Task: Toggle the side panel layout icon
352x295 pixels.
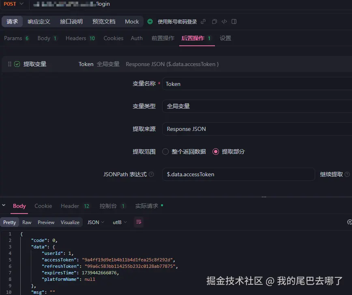Action: 234,21
